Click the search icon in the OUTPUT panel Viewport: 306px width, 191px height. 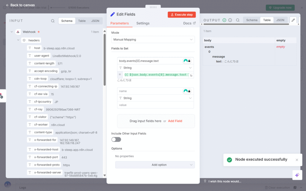pos(238,20)
